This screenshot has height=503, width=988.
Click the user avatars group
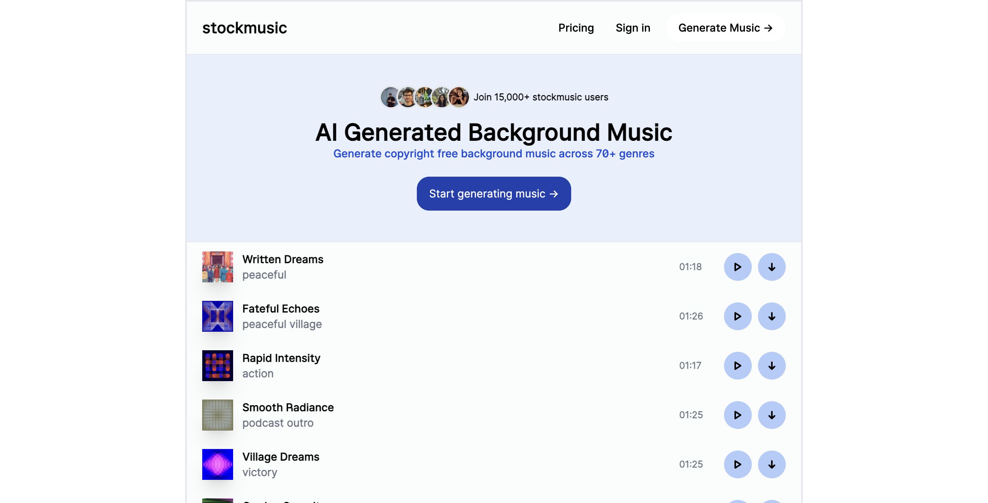point(425,97)
